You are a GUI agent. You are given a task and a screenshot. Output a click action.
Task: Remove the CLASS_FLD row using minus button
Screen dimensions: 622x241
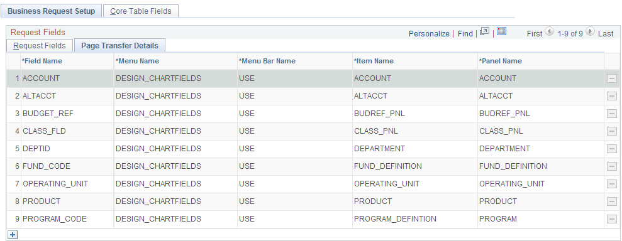[x=612, y=131]
